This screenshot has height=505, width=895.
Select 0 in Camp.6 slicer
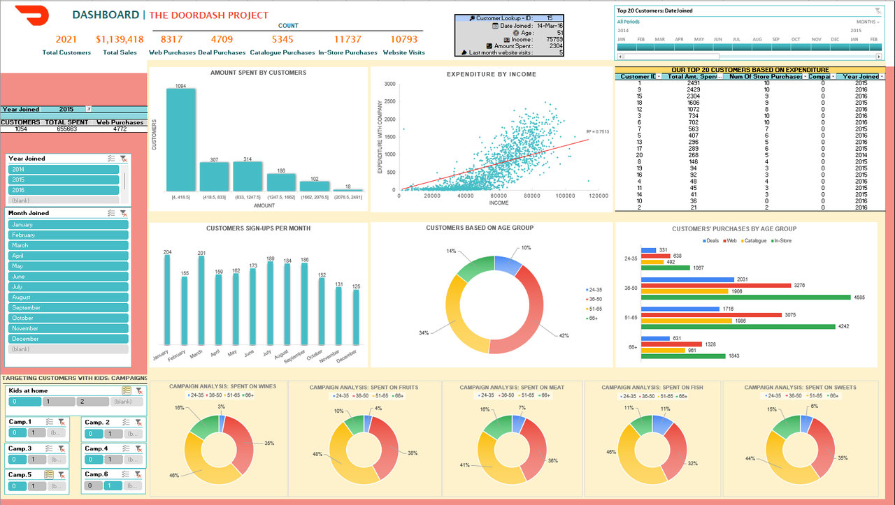click(93, 485)
